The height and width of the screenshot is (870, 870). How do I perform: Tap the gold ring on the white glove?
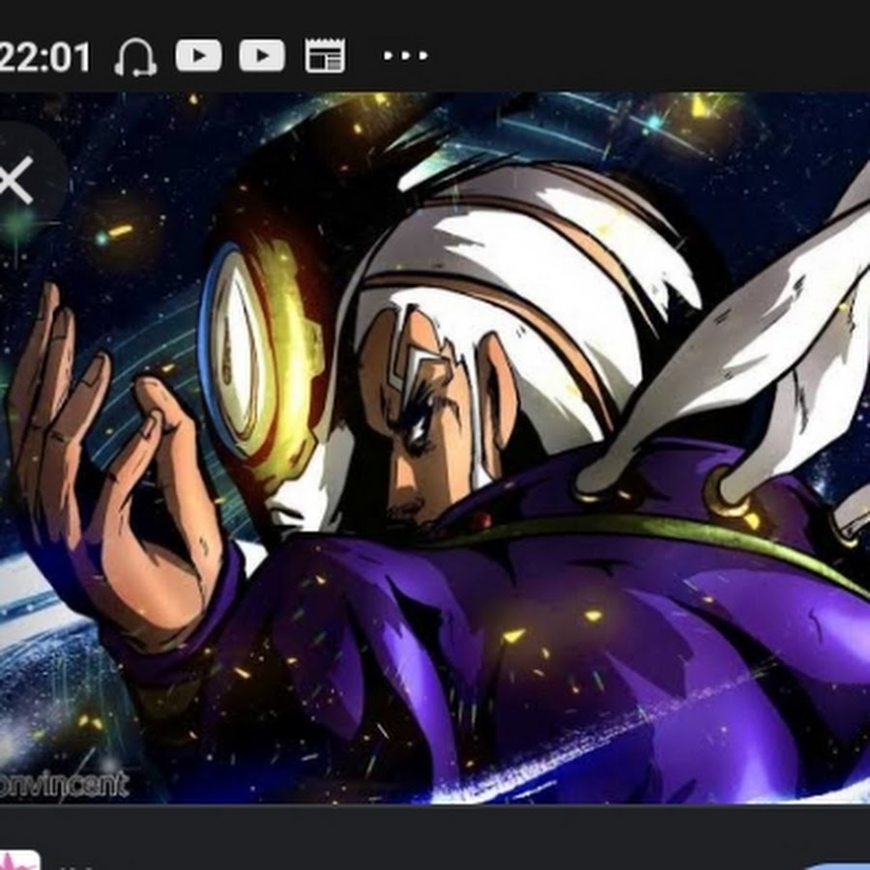(x=723, y=493)
